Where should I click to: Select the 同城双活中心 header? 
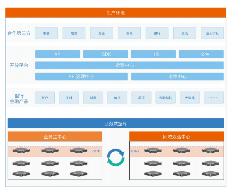point(176,137)
